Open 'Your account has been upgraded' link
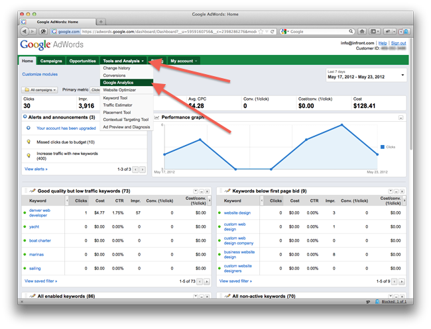The image size is (431, 329). point(66,128)
